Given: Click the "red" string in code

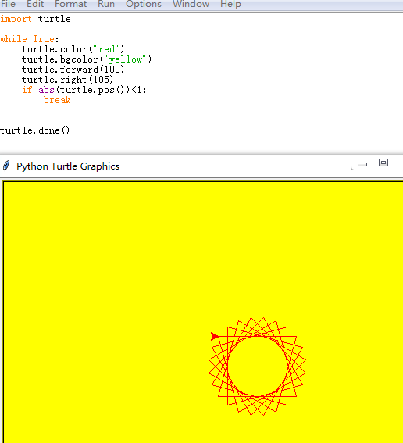Looking at the screenshot, I should click(107, 49).
